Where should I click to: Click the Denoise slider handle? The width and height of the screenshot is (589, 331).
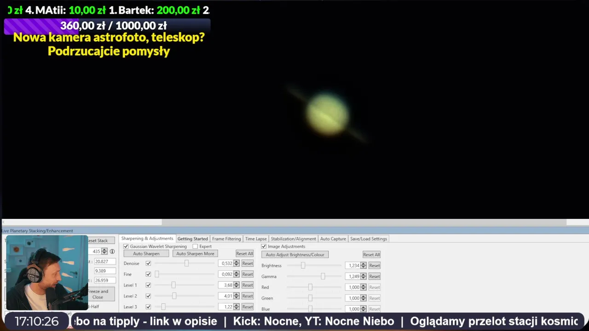point(186,263)
